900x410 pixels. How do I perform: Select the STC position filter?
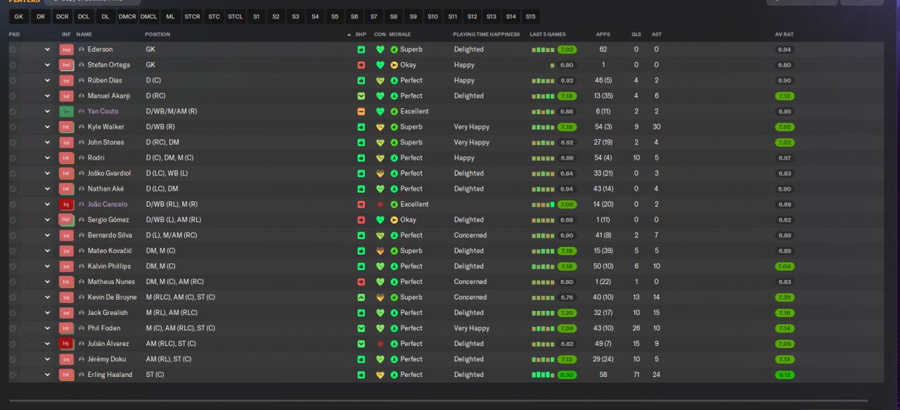click(214, 16)
